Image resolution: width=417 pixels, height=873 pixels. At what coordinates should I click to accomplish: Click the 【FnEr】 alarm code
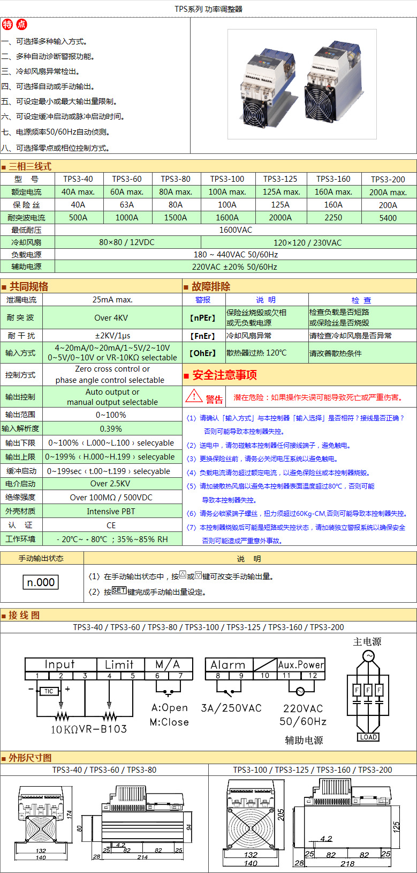(x=203, y=336)
